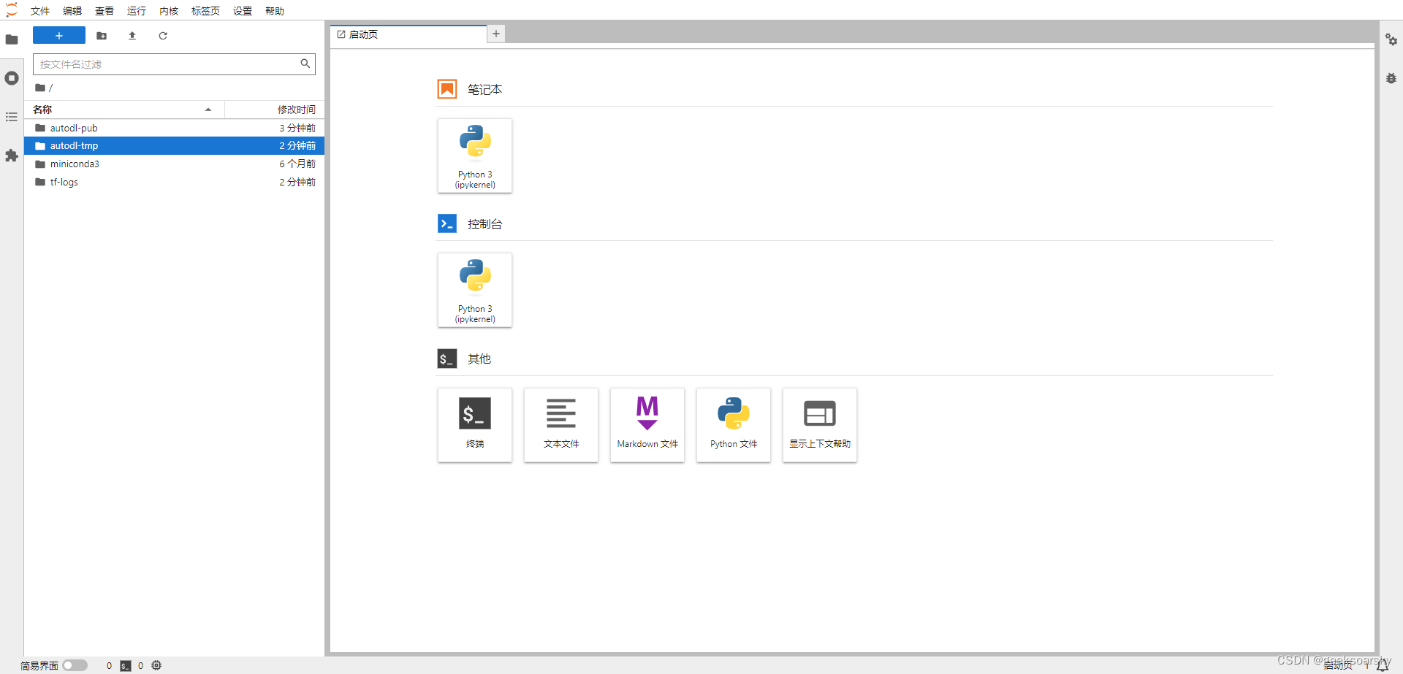Create a new folder with toolbar icon
This screenshot has height=674, width=1403.
[102, 36]
